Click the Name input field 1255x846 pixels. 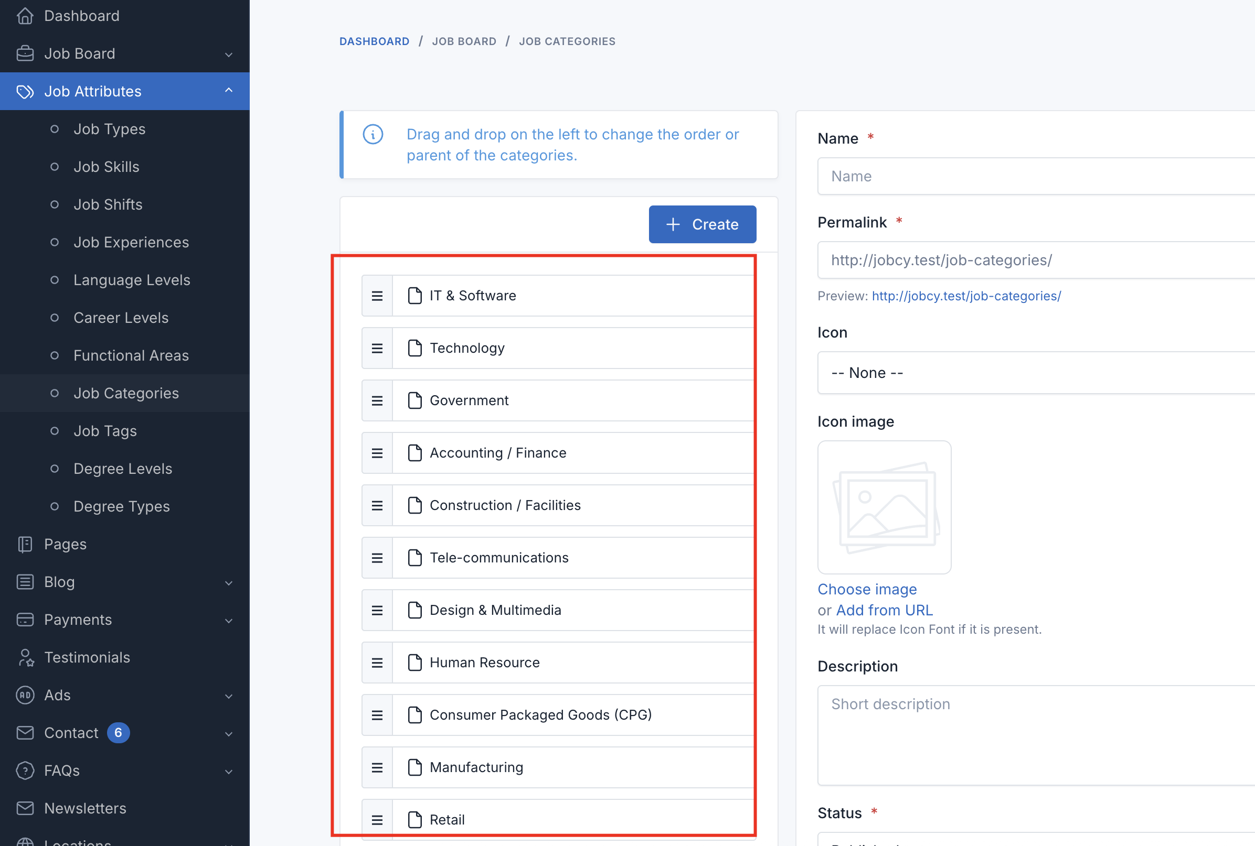coord(1036,177)
